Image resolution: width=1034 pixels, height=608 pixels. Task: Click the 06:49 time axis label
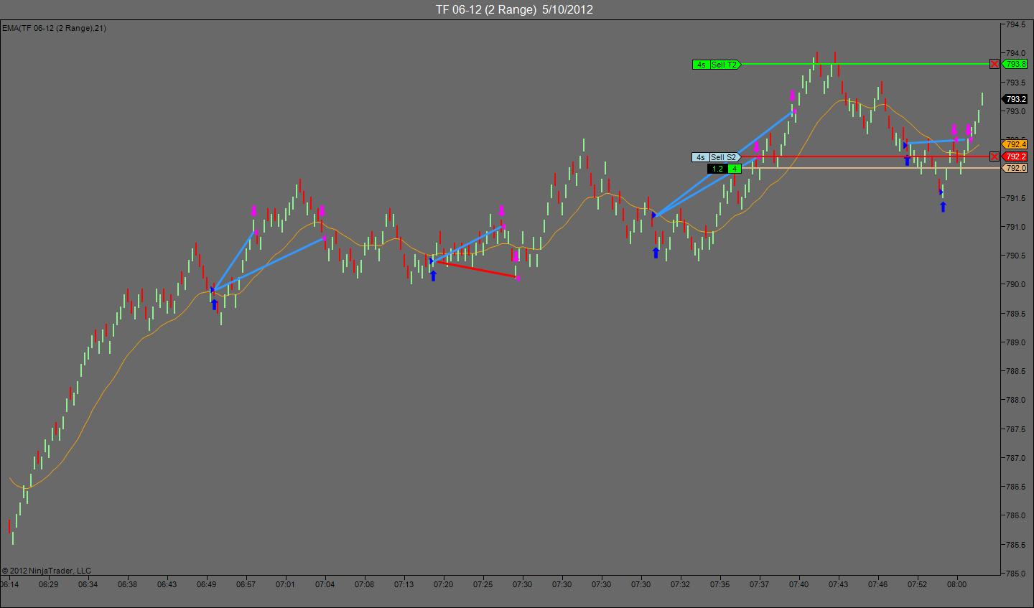(207, 584)
